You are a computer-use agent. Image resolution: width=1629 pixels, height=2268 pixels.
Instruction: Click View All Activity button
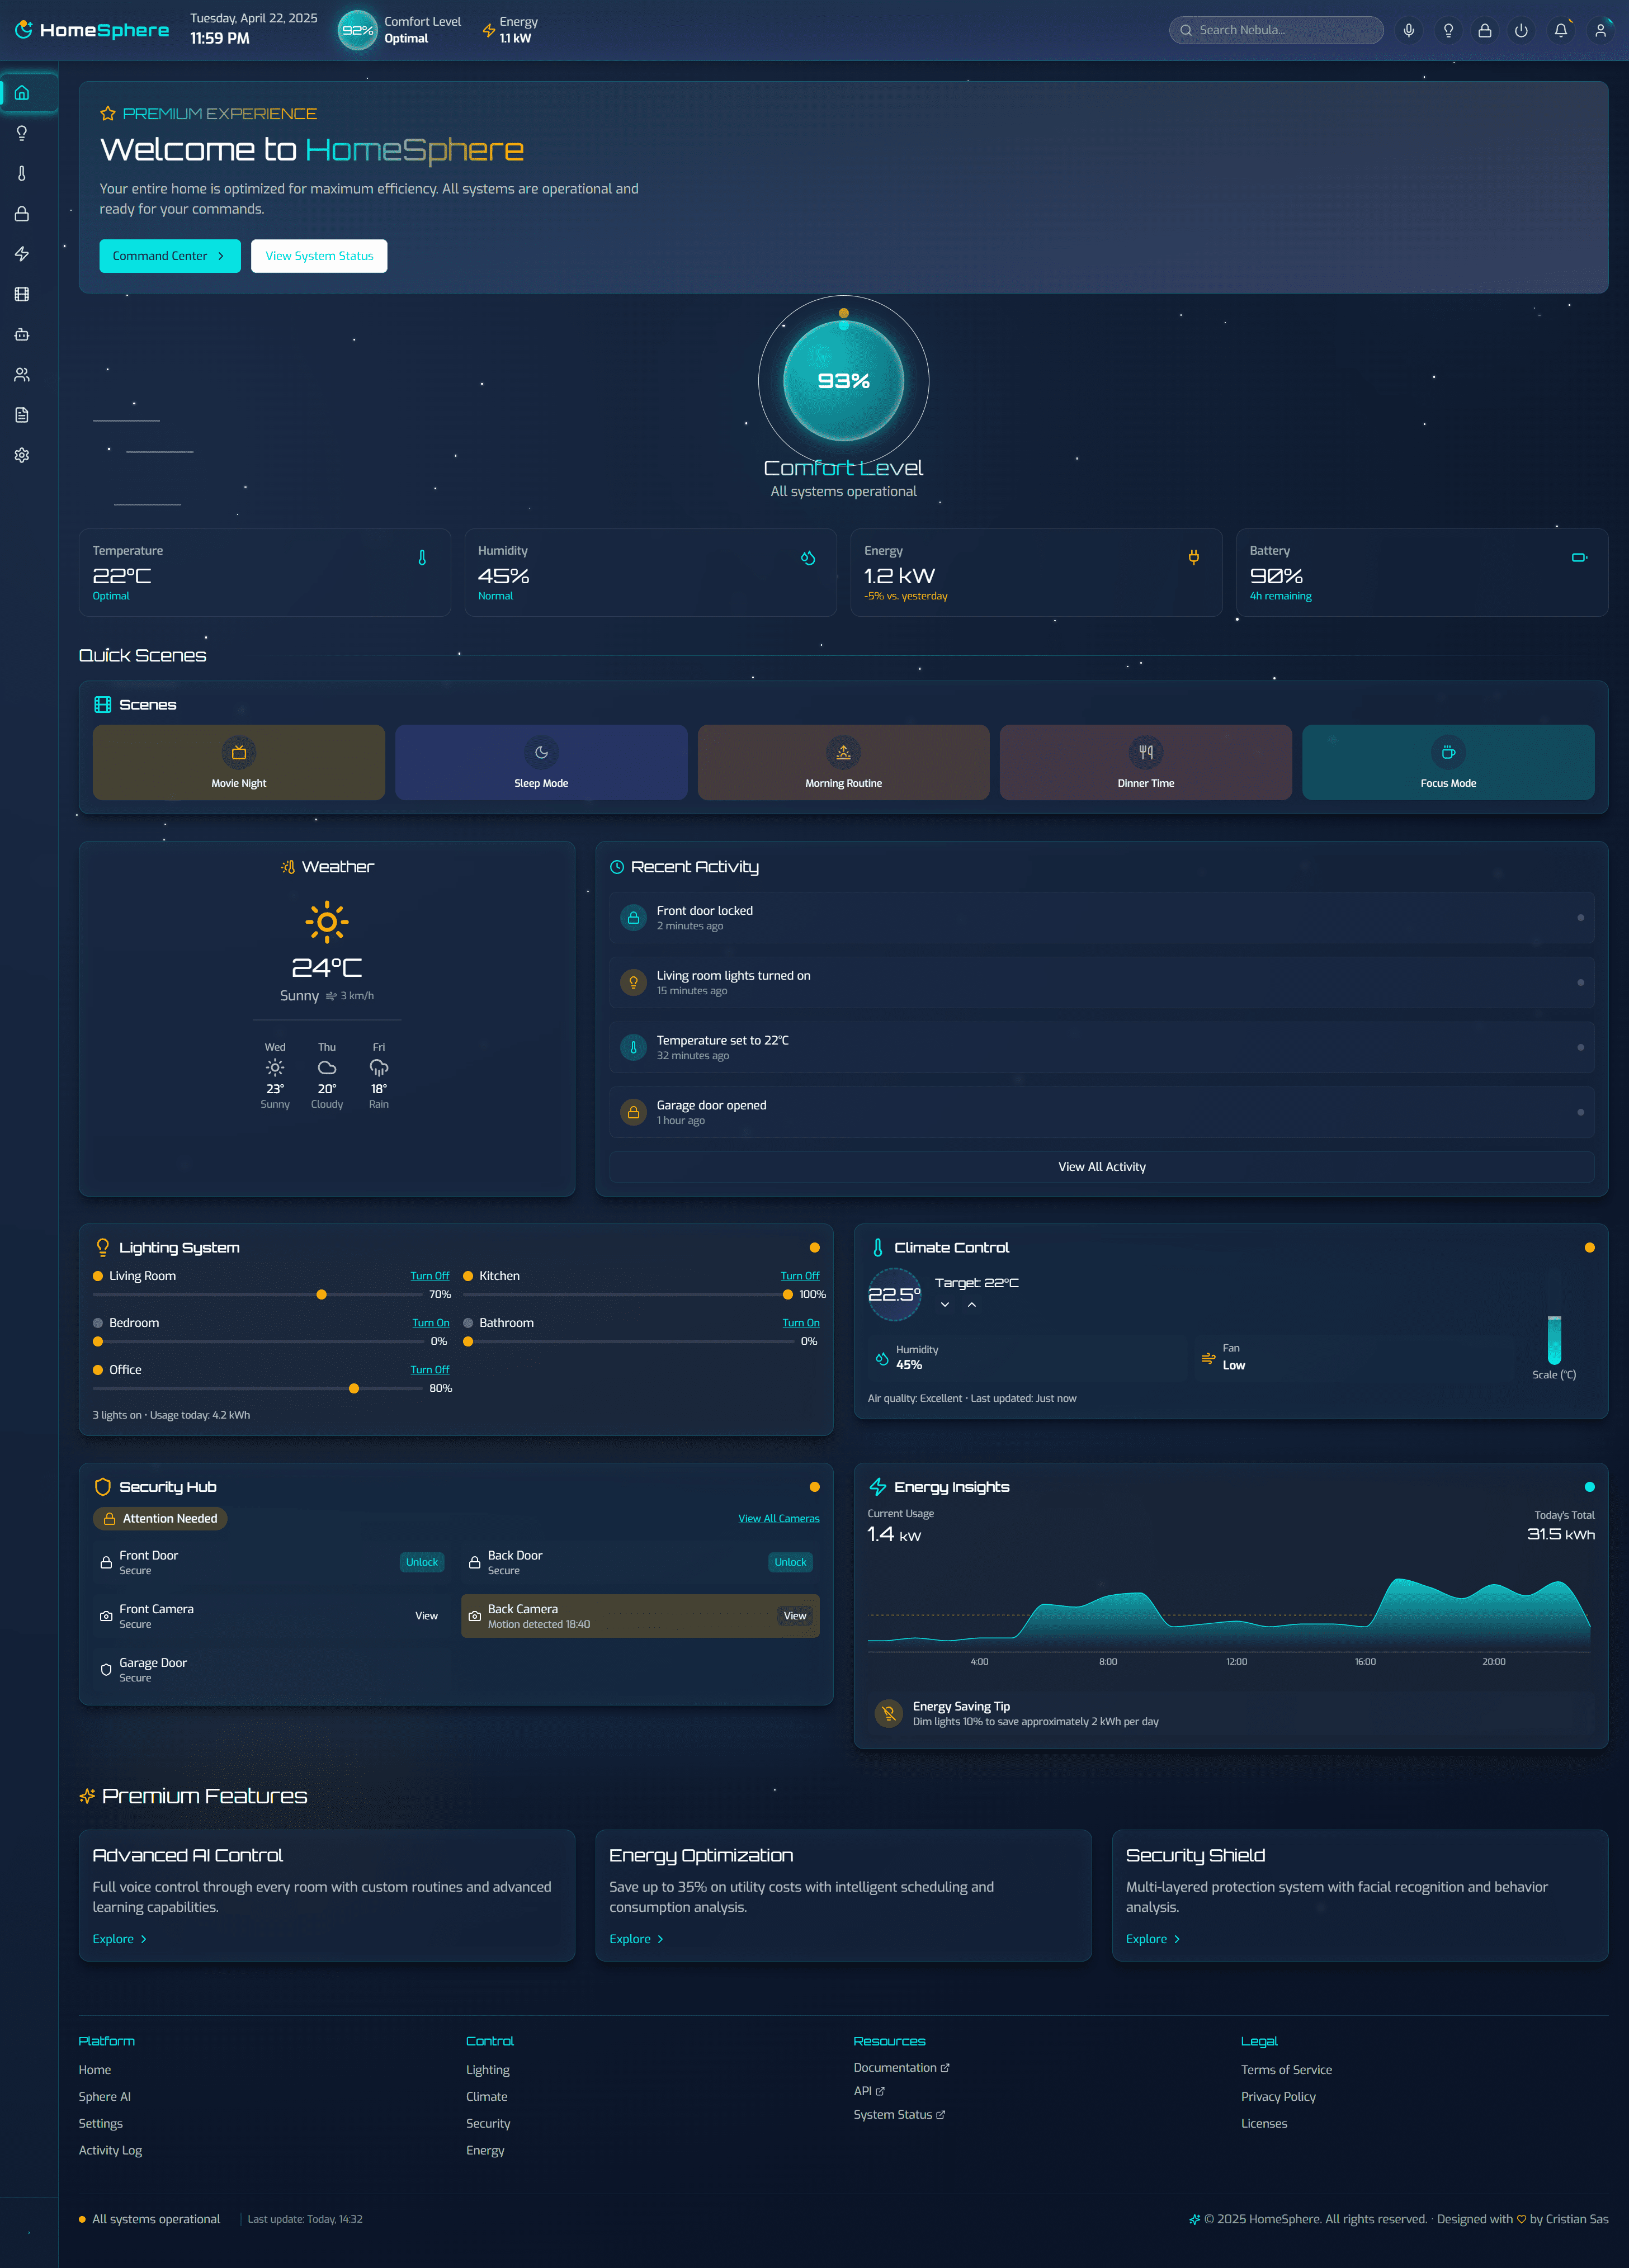point(1102,1167)
